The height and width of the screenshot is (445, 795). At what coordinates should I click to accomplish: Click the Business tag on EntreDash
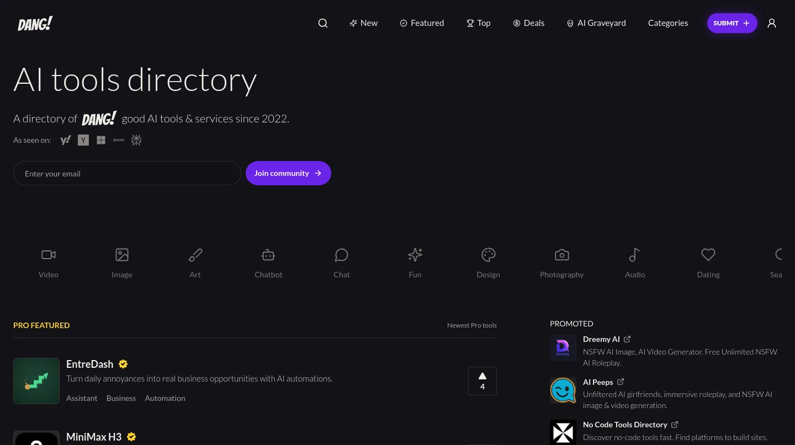[121, 398]
